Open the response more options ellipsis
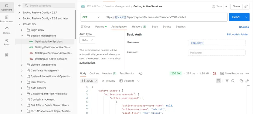 [247, 74]
